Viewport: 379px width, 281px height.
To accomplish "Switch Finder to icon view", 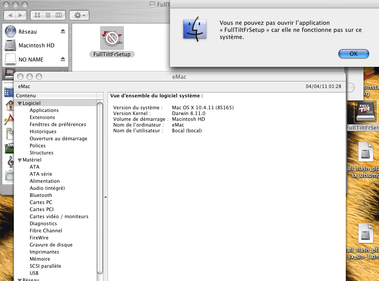I will coord(37,15).
